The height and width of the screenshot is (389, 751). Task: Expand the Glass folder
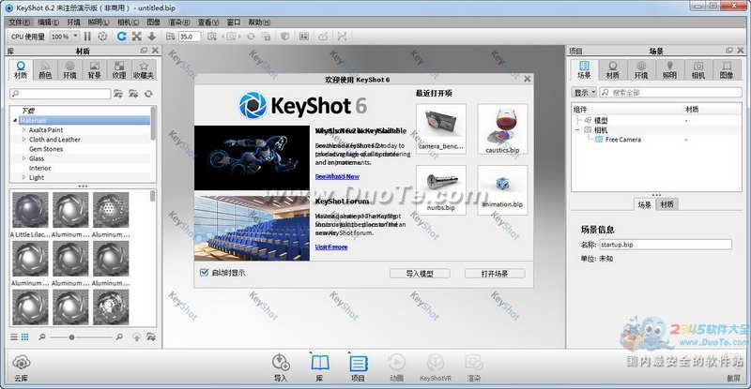(x=24, y=158)
